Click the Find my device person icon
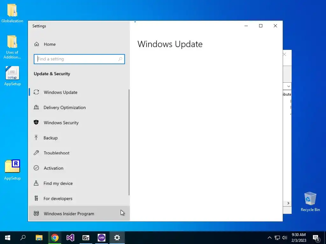326x244 pixels. tap(36, 183)
